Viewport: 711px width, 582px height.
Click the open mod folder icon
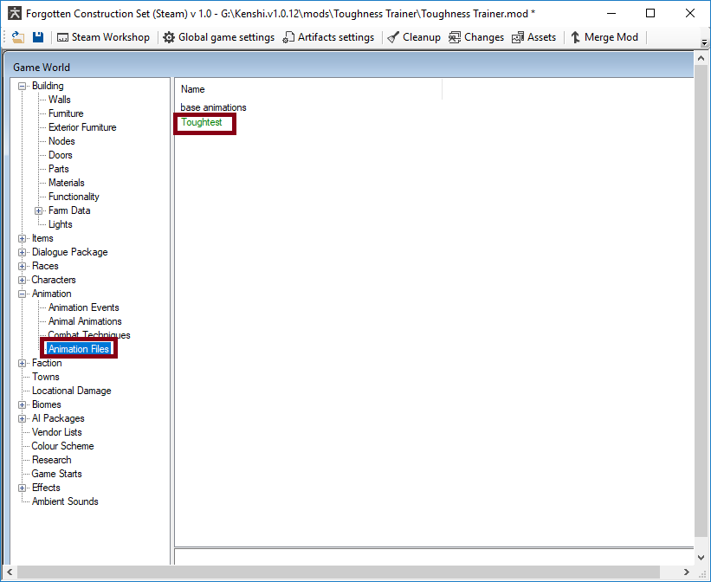18,37
